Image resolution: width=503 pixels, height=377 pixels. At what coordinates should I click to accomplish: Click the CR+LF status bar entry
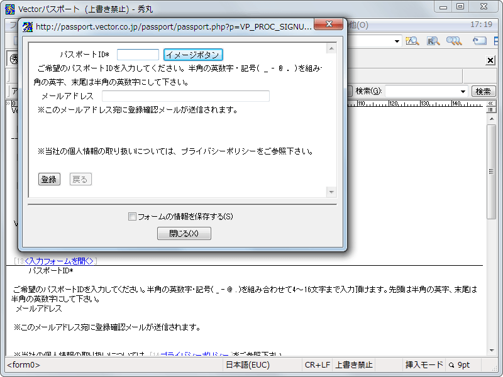[x=318, y=365]
